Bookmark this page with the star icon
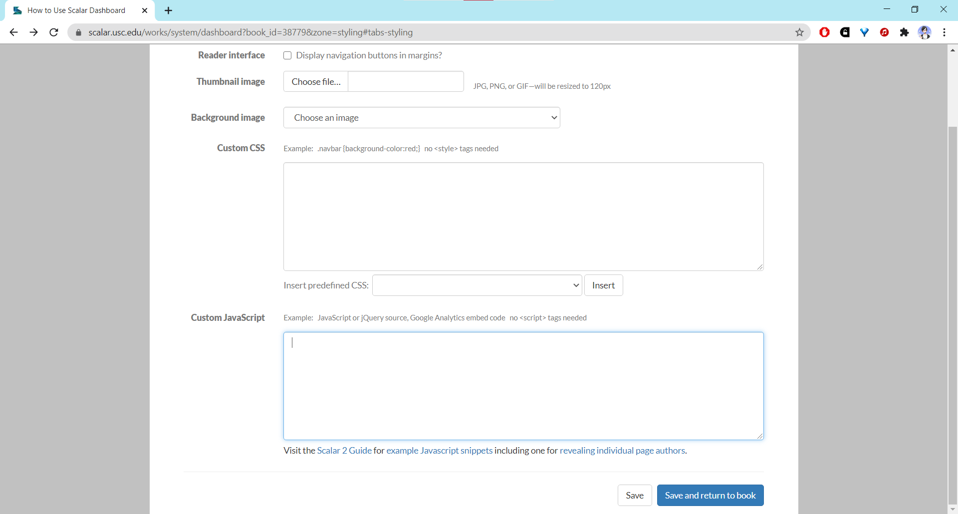 [799, 32]
